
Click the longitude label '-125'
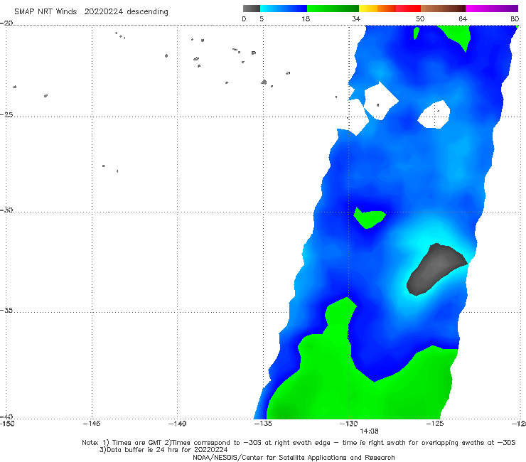pyautogui.click(x=435, y=424)
